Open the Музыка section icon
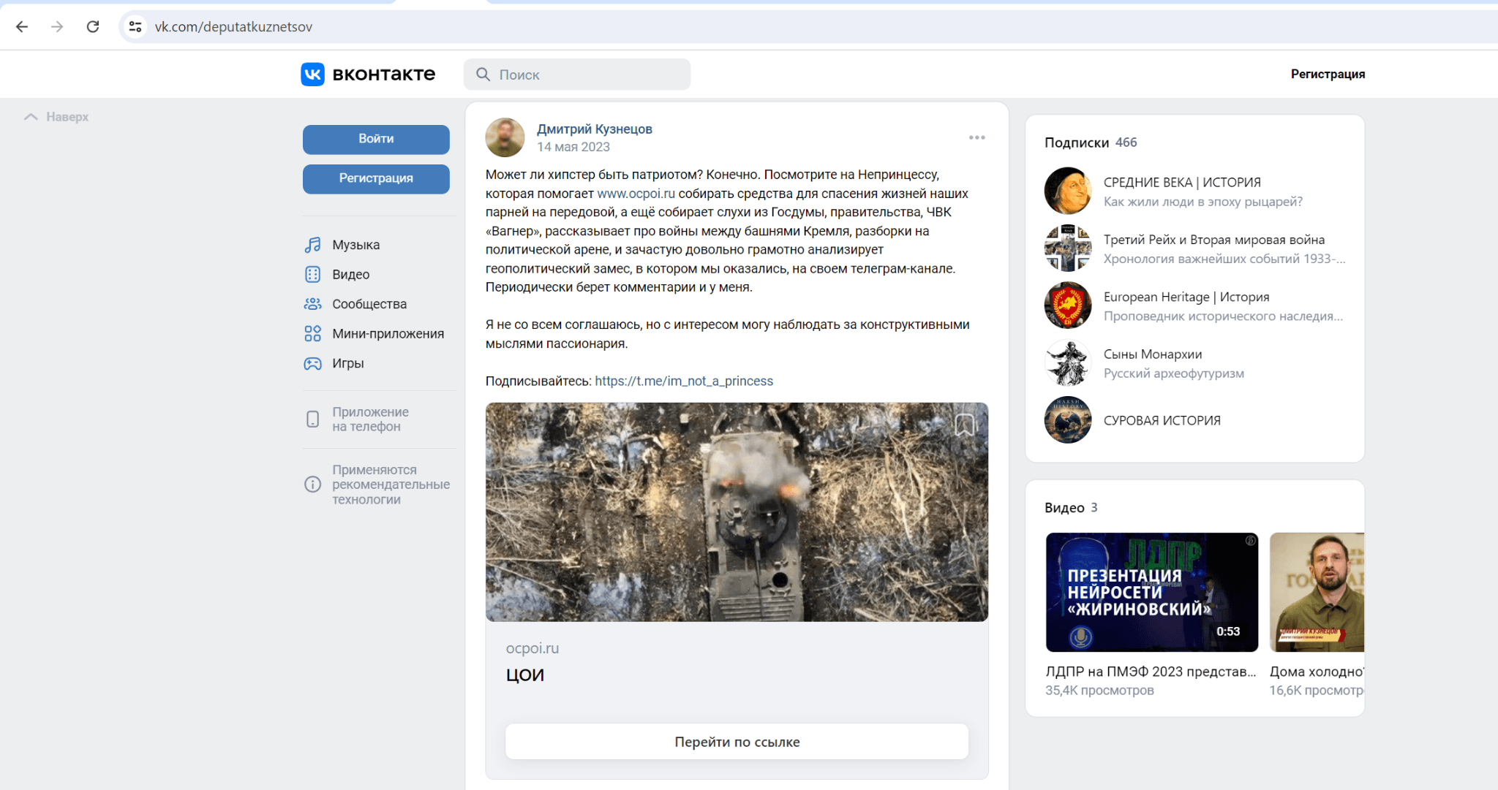The width and height of the screenshot is (1498, 790). pyautogui.click(x=312, y=245)
